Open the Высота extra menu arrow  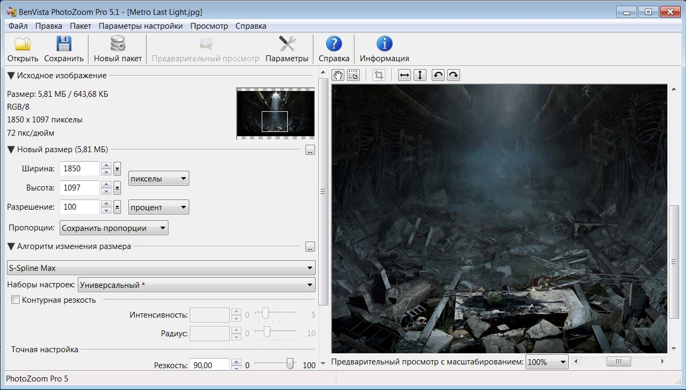tap(117, 188)
